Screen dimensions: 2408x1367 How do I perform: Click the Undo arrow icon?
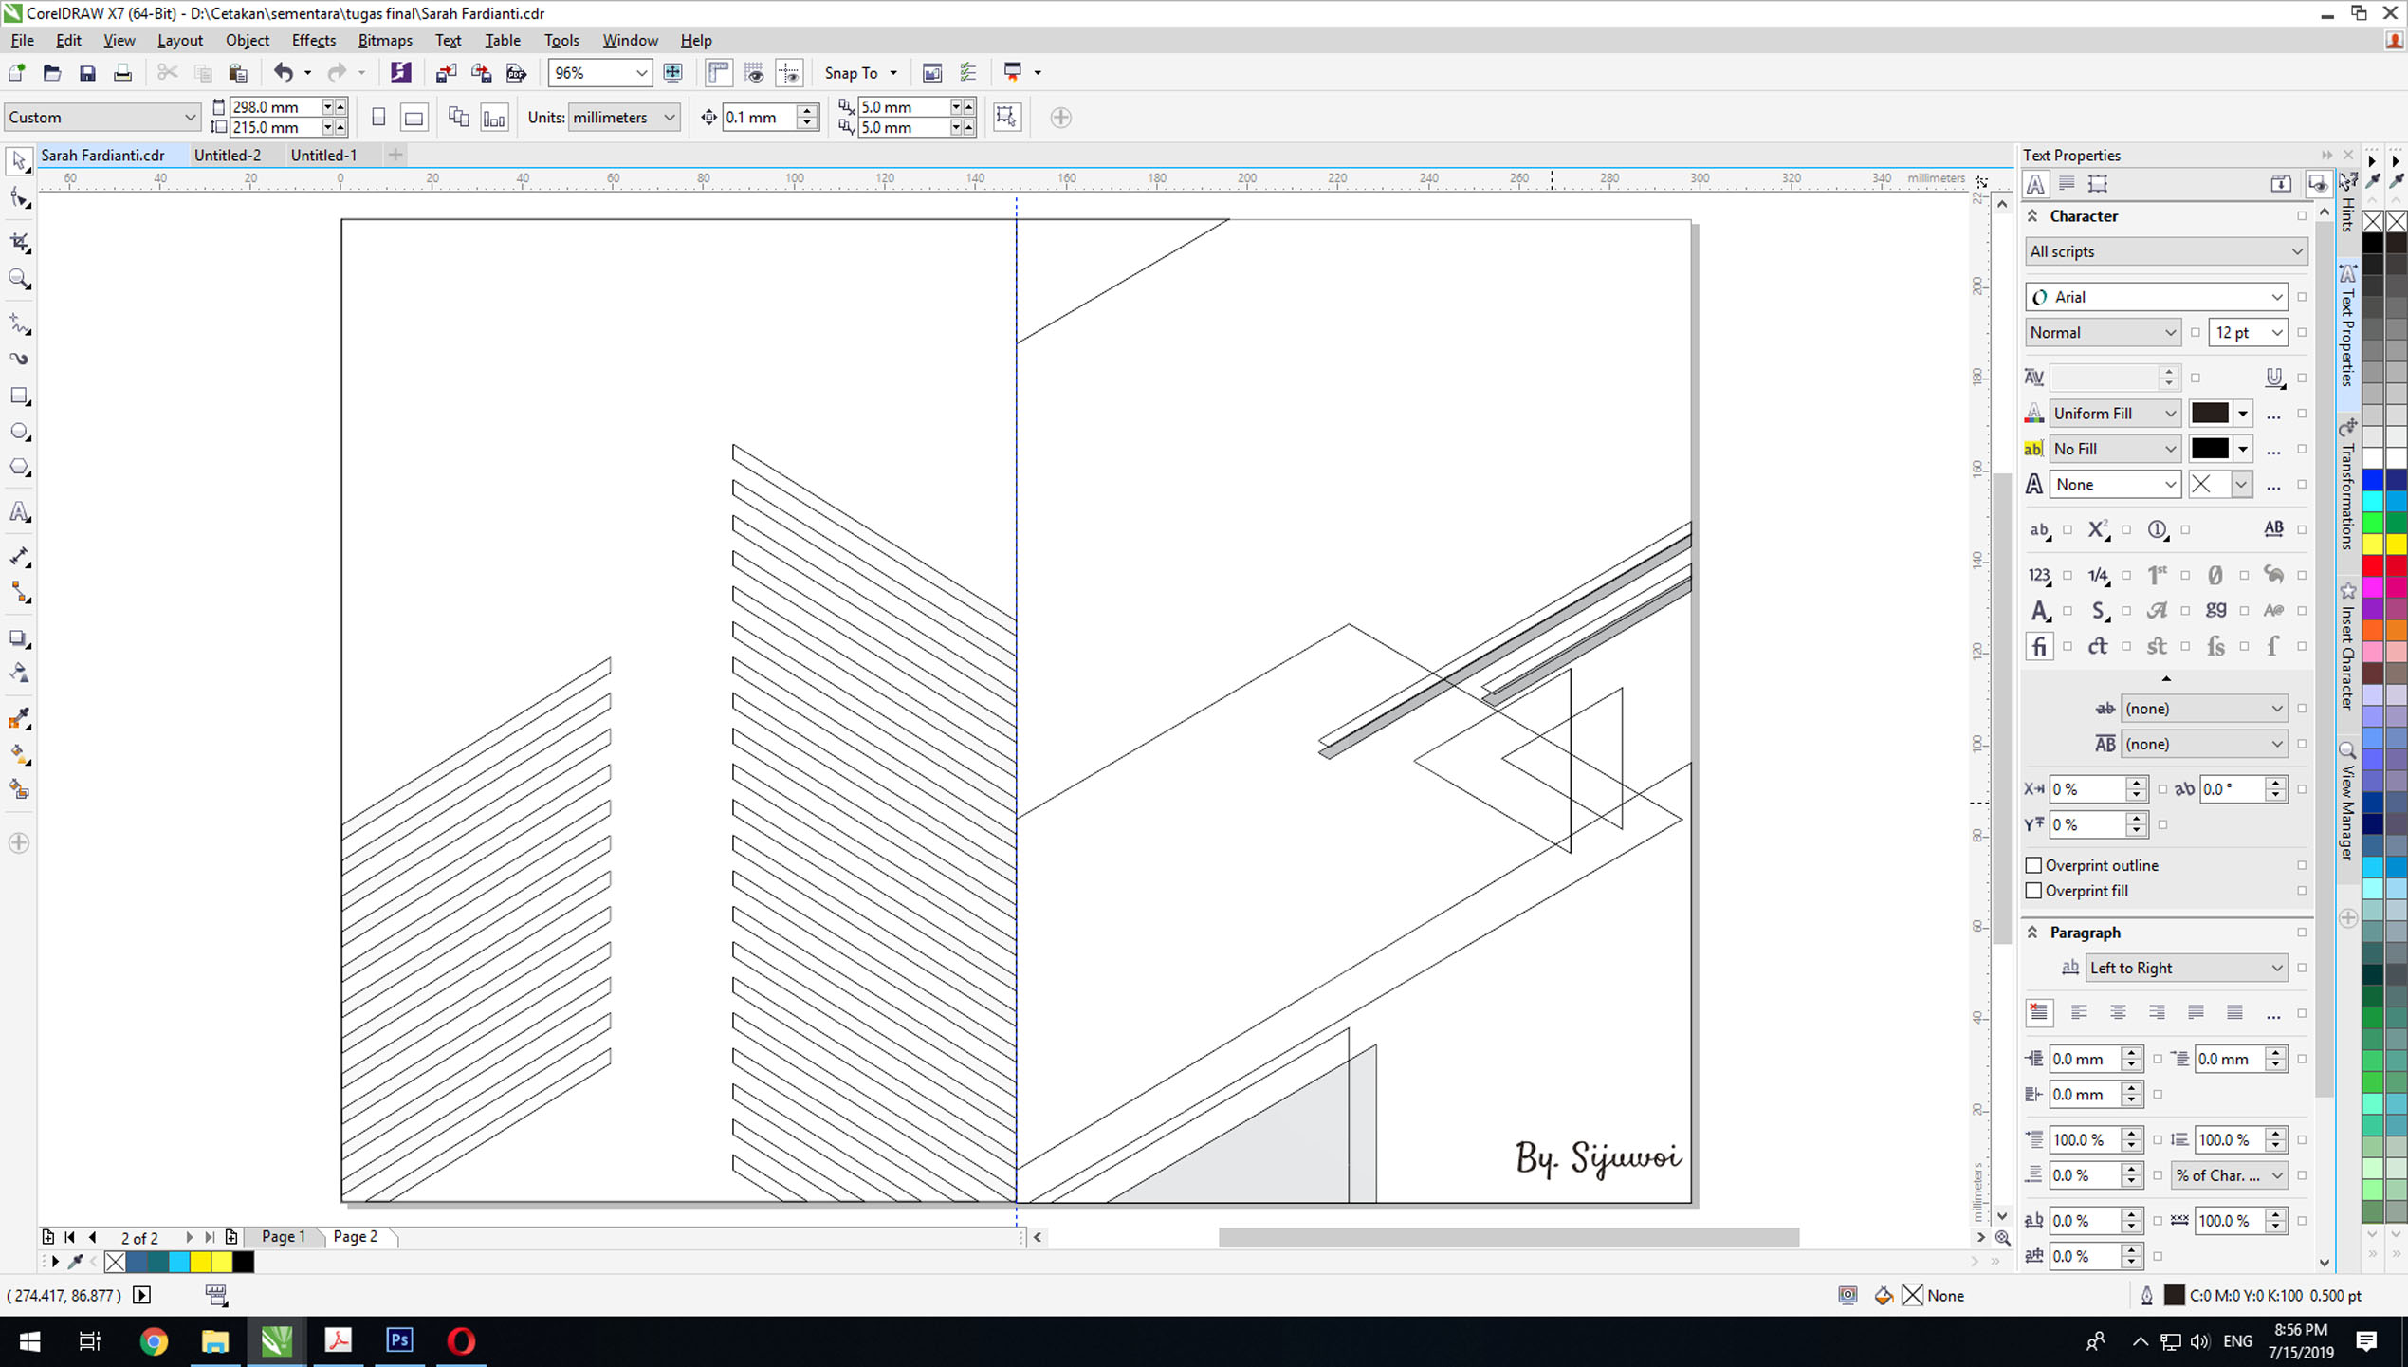(283, 73)
